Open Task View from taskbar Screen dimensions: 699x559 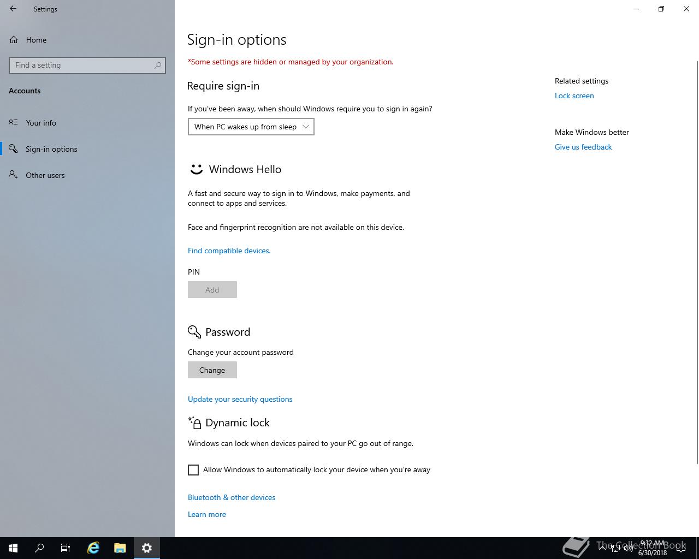66,548
